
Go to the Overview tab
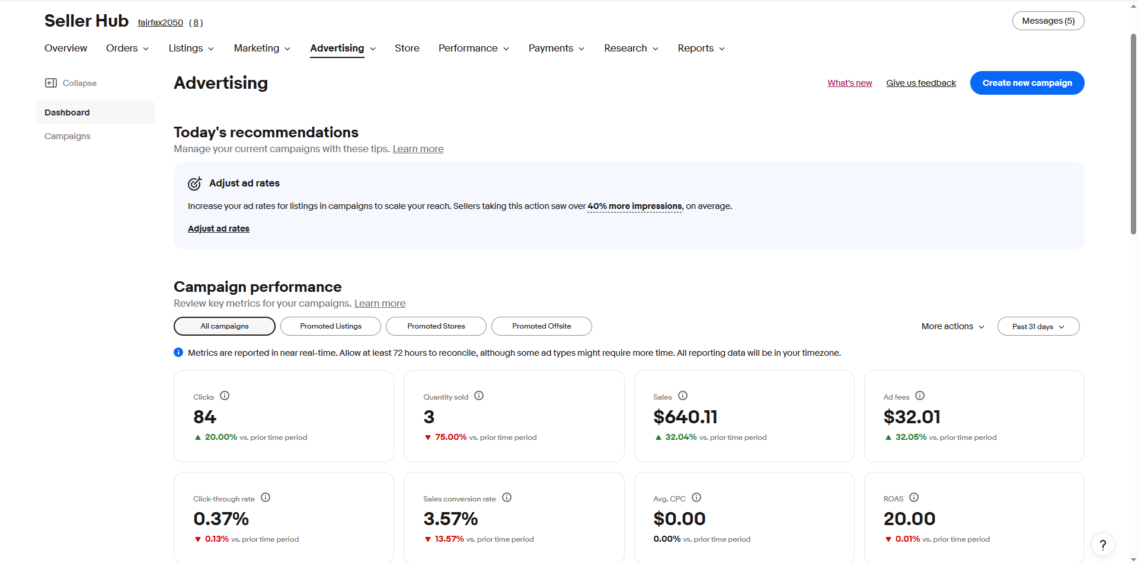point(66,48)
